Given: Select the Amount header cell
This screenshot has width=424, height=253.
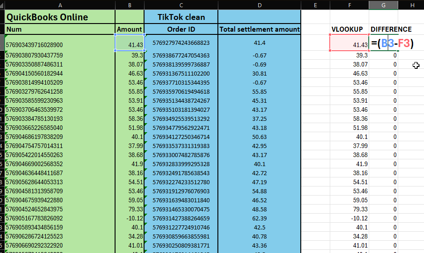Looking at the screenshot, I should [130, 29].
